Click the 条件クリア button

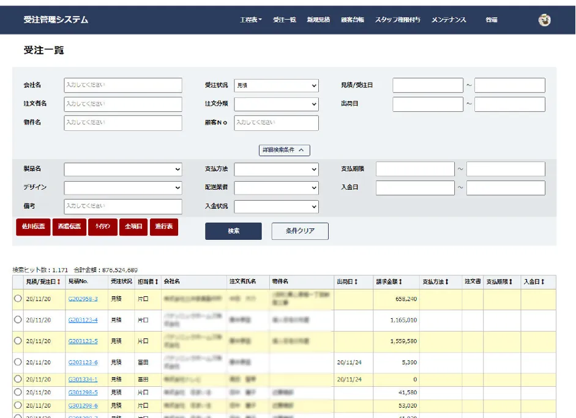point(300,231)
